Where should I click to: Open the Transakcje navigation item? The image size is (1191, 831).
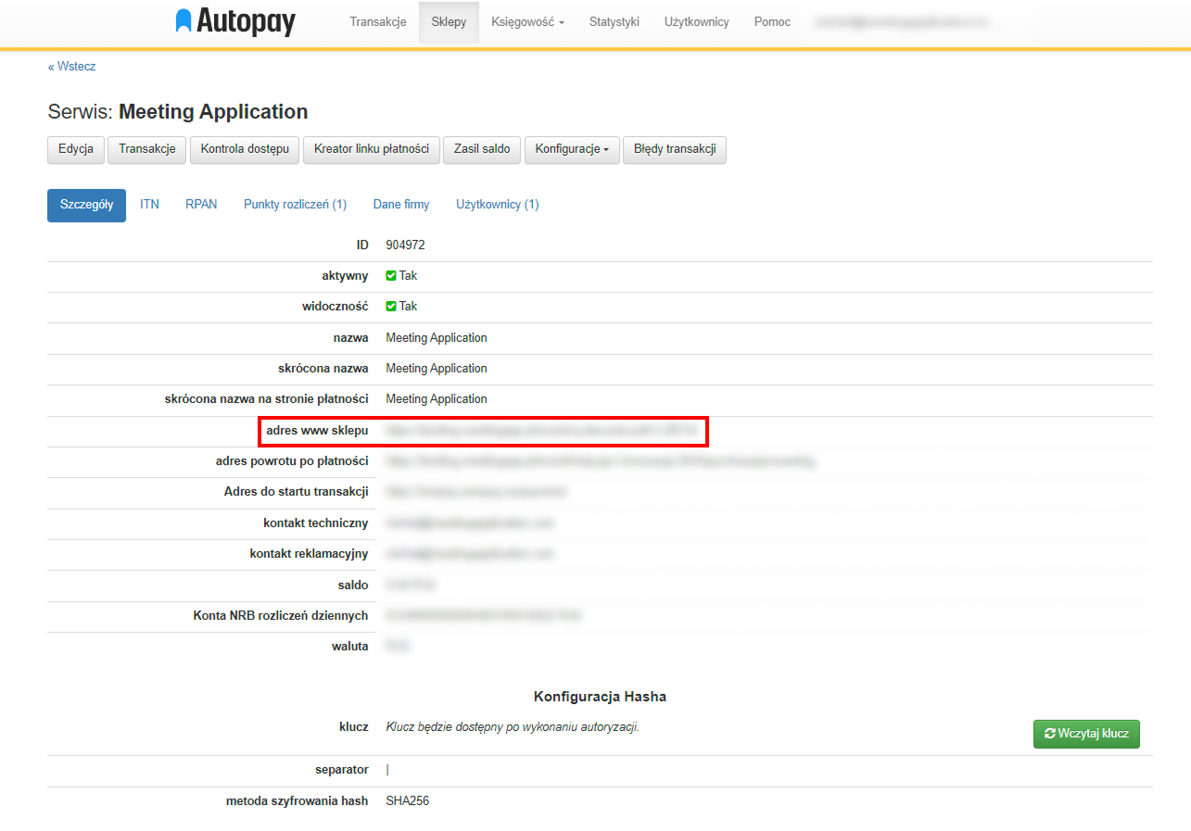[378, 22]
